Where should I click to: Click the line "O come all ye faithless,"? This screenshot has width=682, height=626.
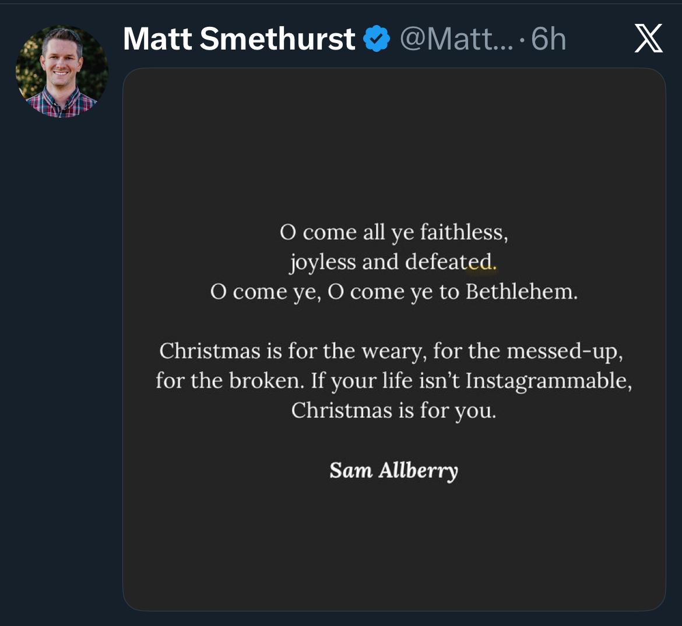coord(394,233)
